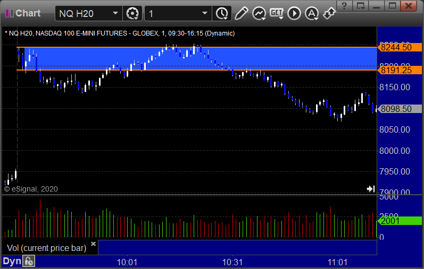
Task: Open the symbol settings gear icon
Action: click(132, 13)
